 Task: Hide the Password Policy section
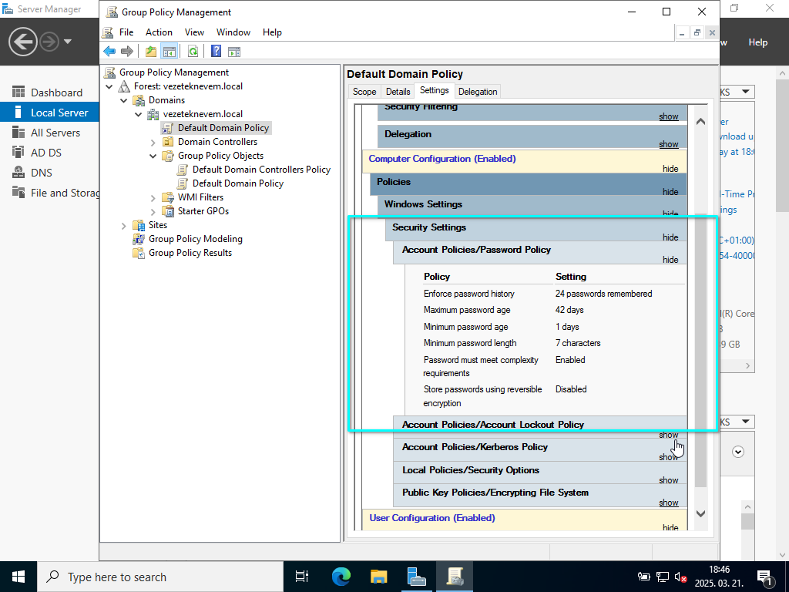[x=670, y=260]
